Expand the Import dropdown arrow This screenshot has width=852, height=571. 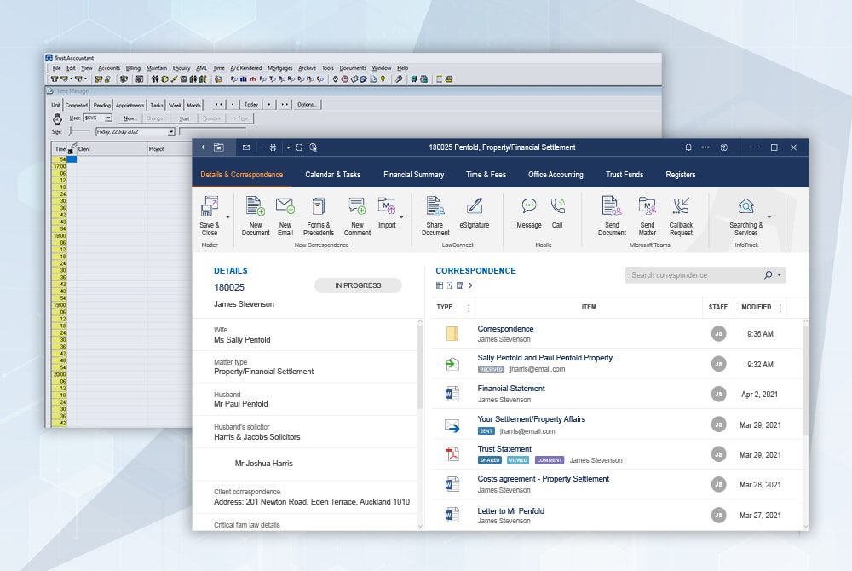401,217
